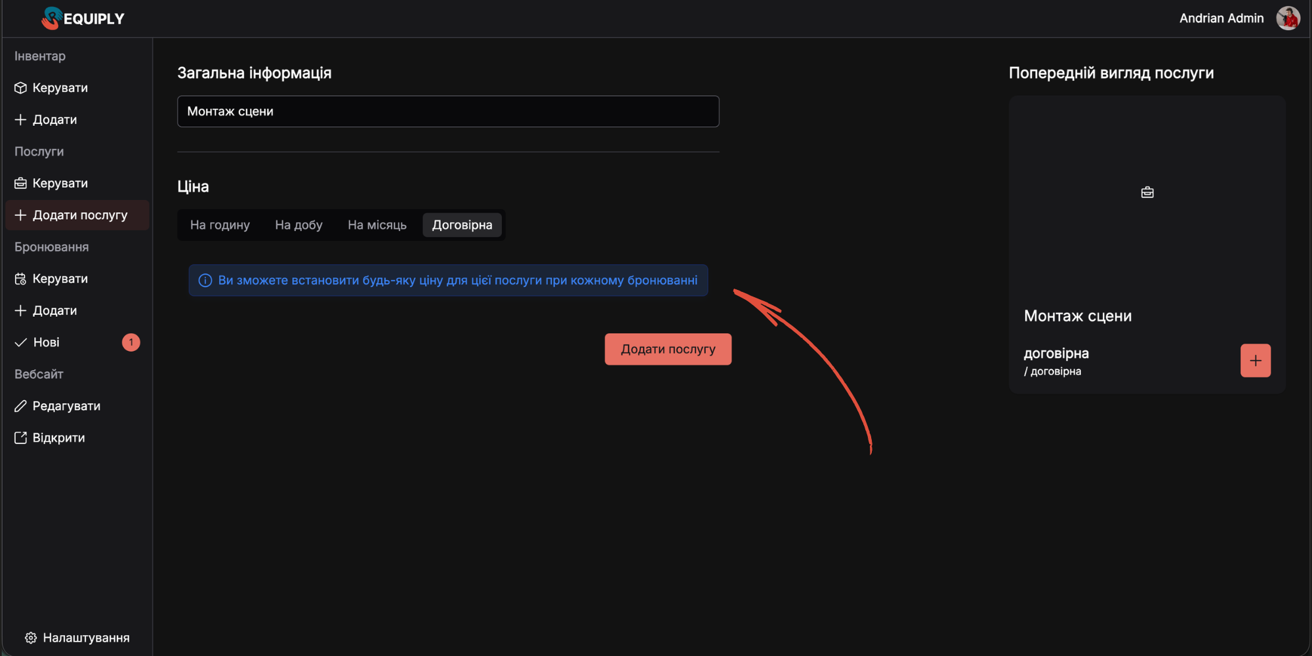This screenshot has height=656, width=1312.
Task: Select the Договірна pricing tab
Action: [462, 225]
